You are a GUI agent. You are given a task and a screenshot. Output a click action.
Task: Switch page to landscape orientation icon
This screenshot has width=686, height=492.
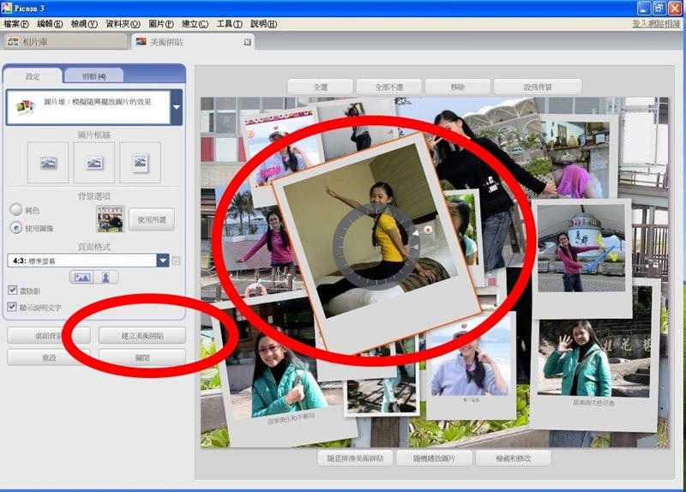pyautogui.click(x=82, y=277)
